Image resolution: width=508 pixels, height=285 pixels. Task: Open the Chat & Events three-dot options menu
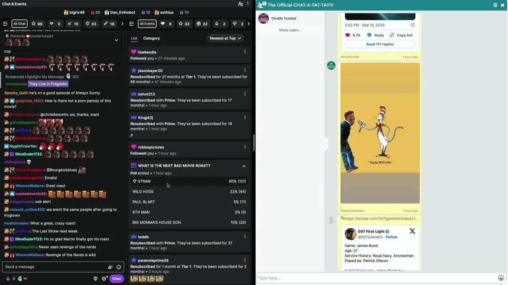tap(248, 4)
